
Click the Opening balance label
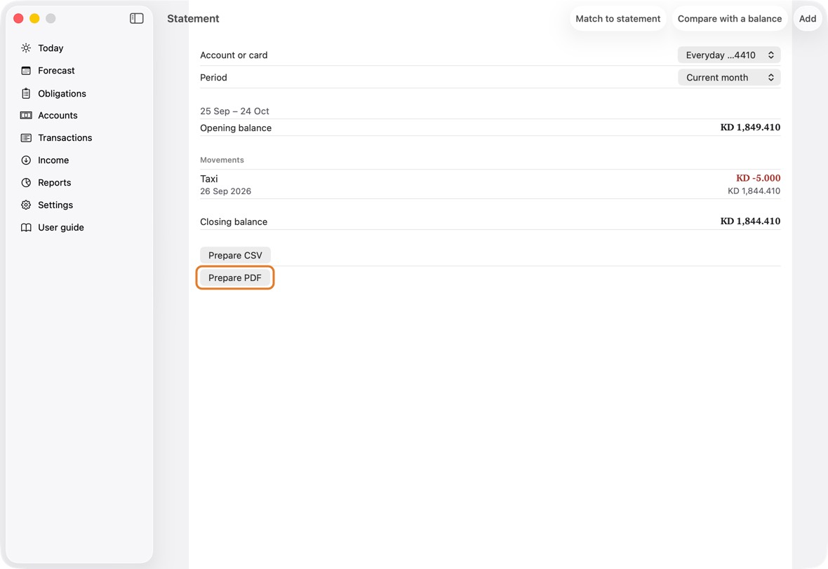click(x=236, y=128)
